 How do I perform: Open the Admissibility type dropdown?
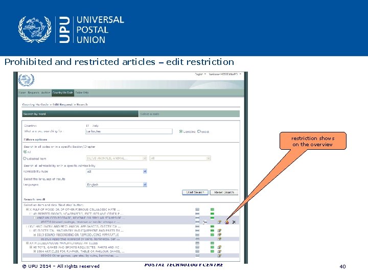pyautogui.click(x=117, y=172)
